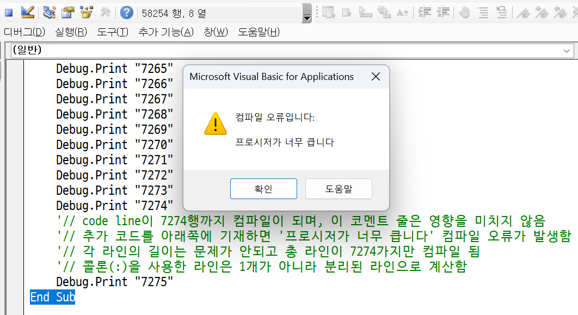Open Visual Basic Help question mark icon
The image size is (578, 315).
pyautogui.click(x=126, y=13)
